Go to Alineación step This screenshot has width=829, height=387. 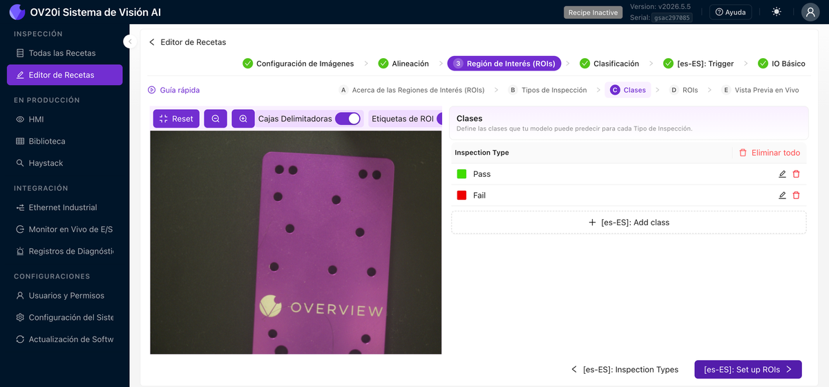403,64
